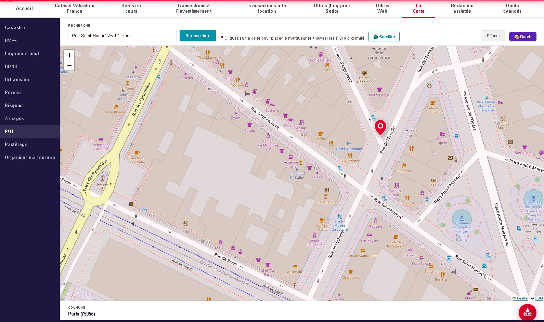Viewport: 544px width, 322px height.
Task: Open the red chatbot robot icon
Action: (x=527, y=312)
